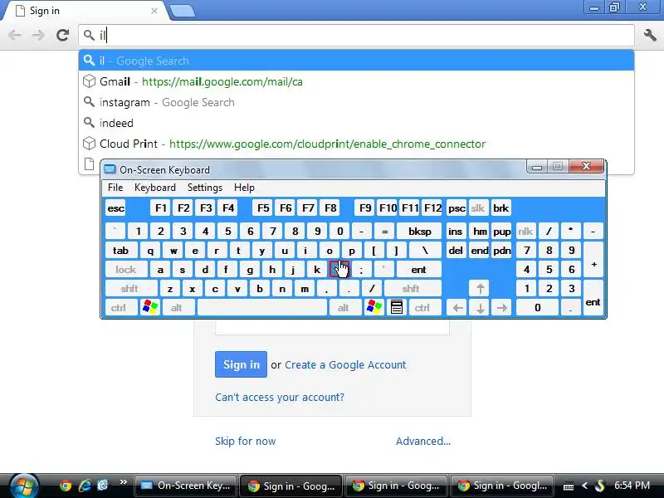Viewport: 664px width, 498px height.
Task: Click the Skip for now link
Action: coord(245,441)
